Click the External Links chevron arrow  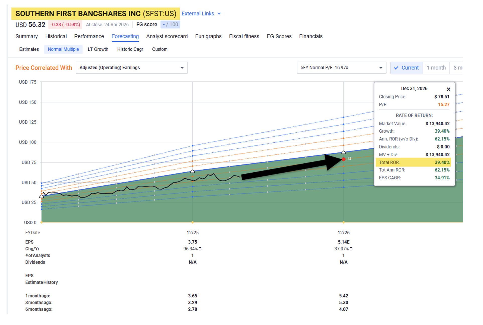coord(219,14)
